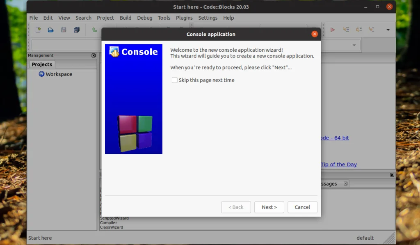Viewport: 420px width, 245px height.
Task: Open the Build menu
Action: pyautogui.click(x=126, y=18)
